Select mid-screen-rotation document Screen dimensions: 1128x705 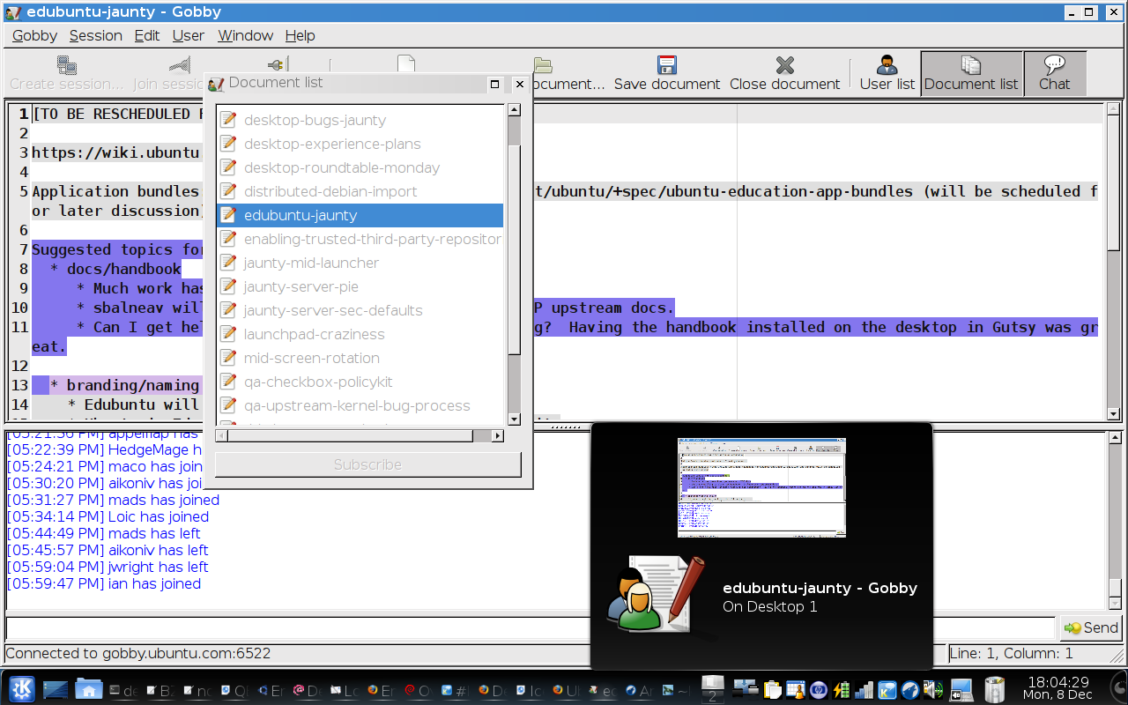(360, 358)
